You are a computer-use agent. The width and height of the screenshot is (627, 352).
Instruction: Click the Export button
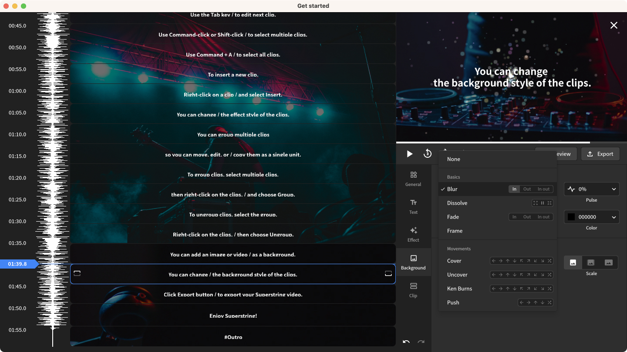600,154
